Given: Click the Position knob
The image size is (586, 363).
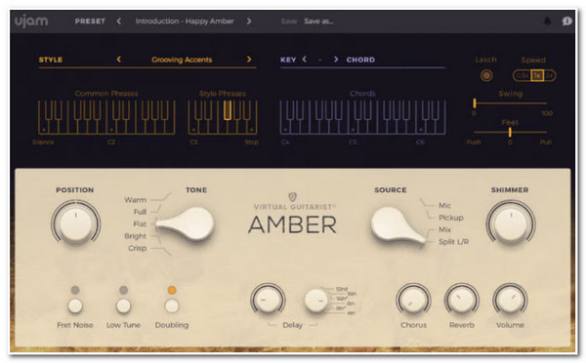Looking at the screenshot, I should tap(76, 223).
